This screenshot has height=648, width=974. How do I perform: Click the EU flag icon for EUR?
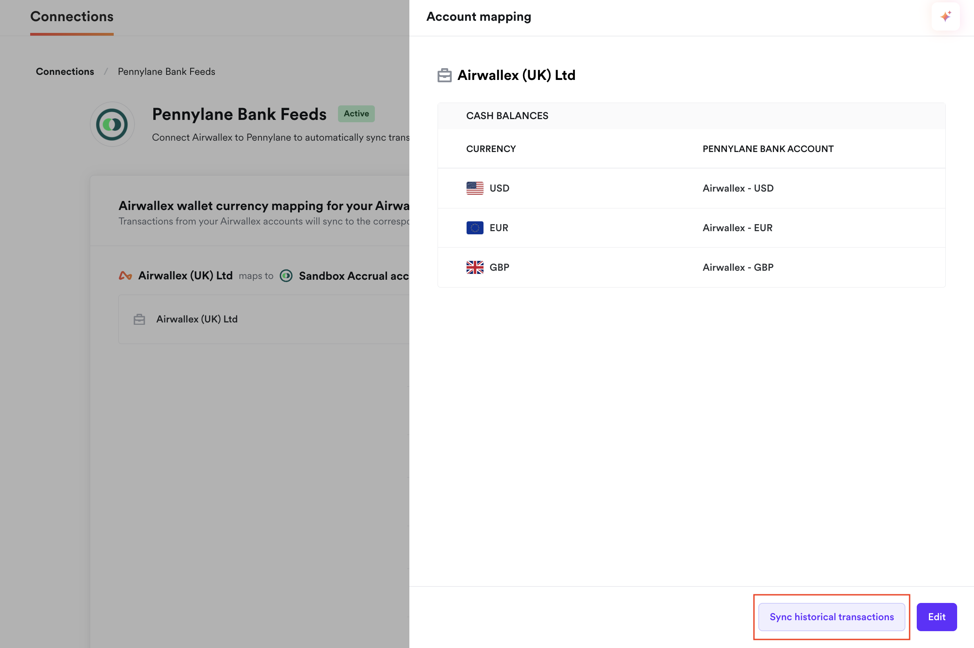(474, 228)
